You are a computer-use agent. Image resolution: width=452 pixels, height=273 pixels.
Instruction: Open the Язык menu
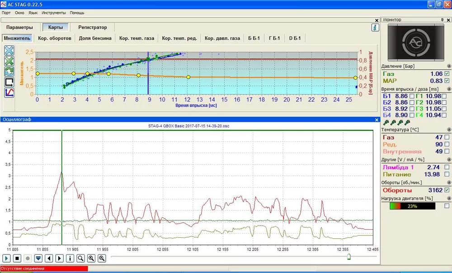[x=33, y=13]
